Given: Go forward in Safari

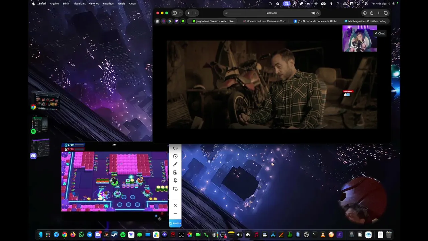Looking at the screenshot, I should [196, 13].
